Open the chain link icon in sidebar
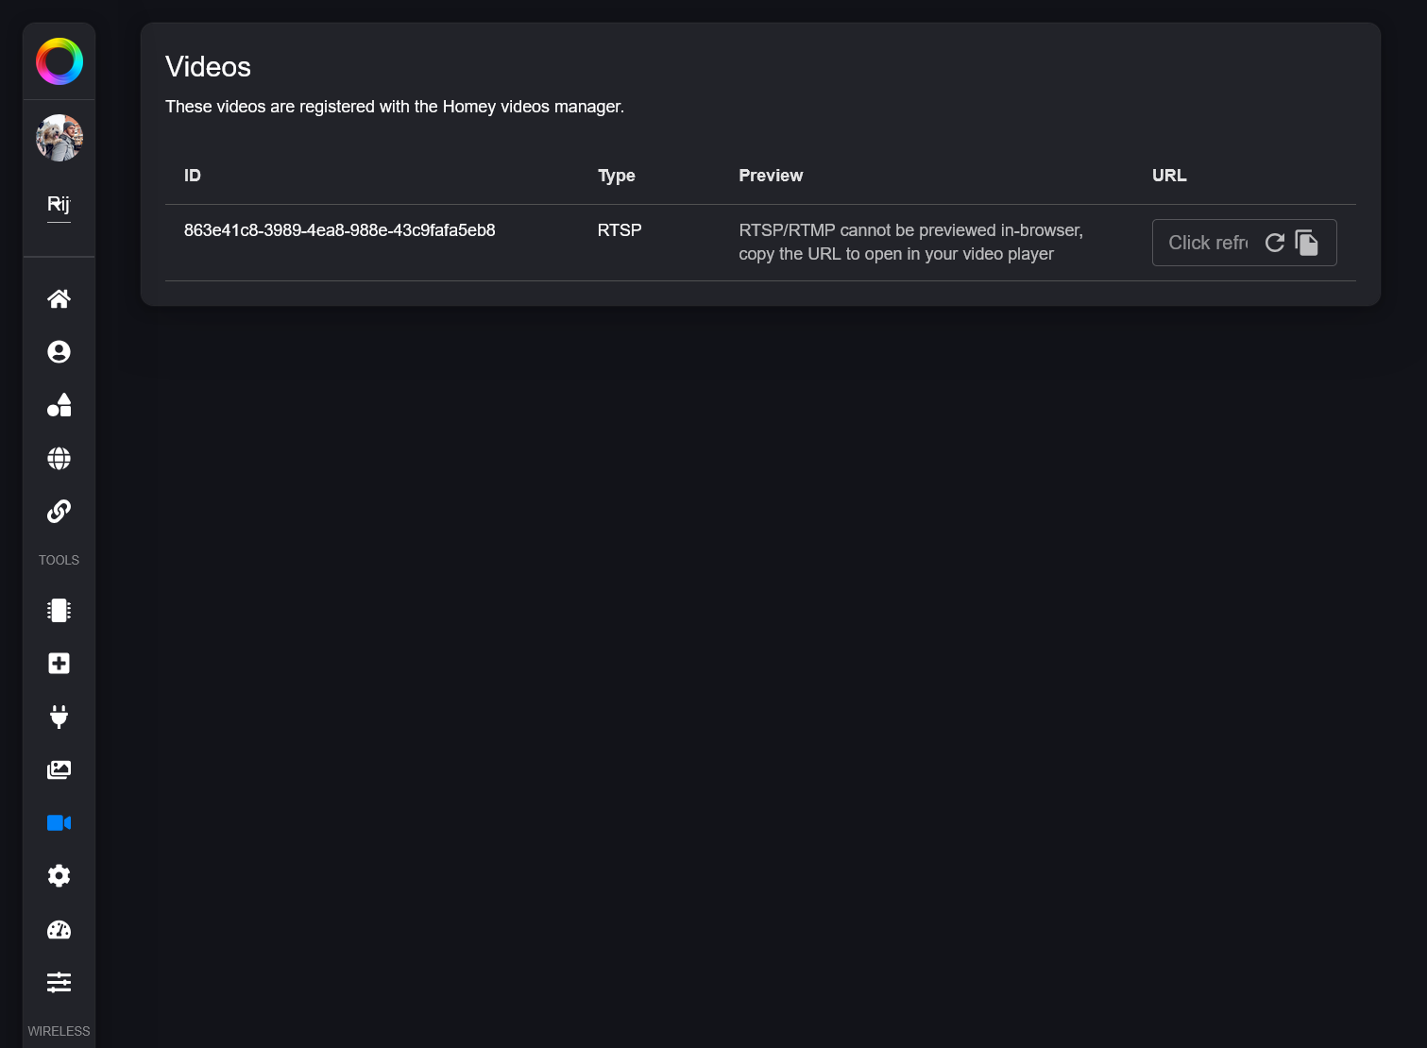 [x=59, y=512]
